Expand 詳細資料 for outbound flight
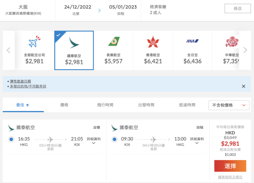The image size is (254, 183). (x=94, y=141)
